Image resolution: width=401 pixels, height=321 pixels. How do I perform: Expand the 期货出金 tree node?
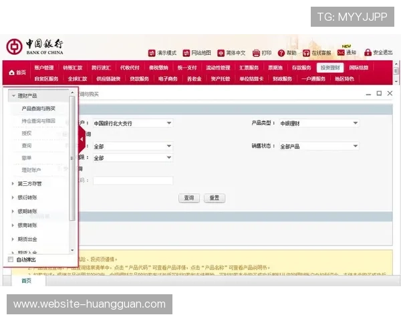pyautogui.click(x=13, y=239)
